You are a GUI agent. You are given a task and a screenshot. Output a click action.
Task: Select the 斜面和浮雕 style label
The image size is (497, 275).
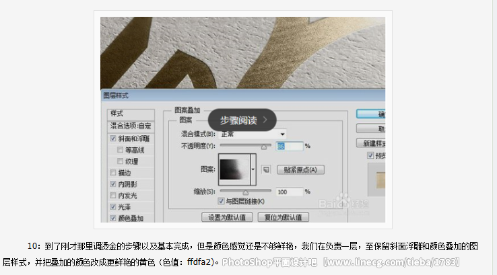click(134, 139)
